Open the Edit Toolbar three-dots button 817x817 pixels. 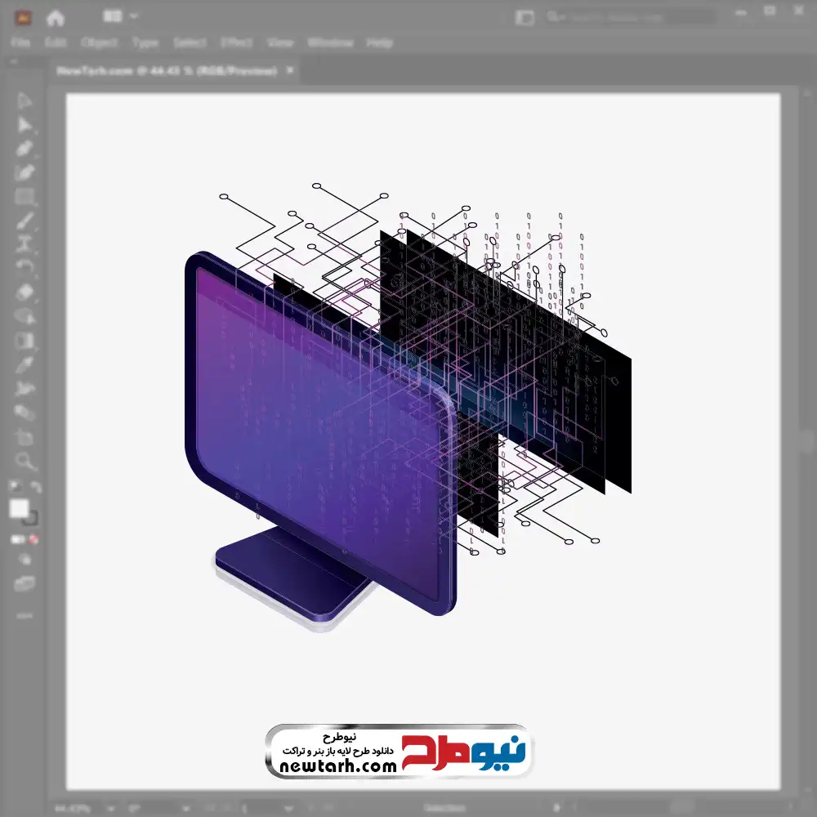click(24, 616)
